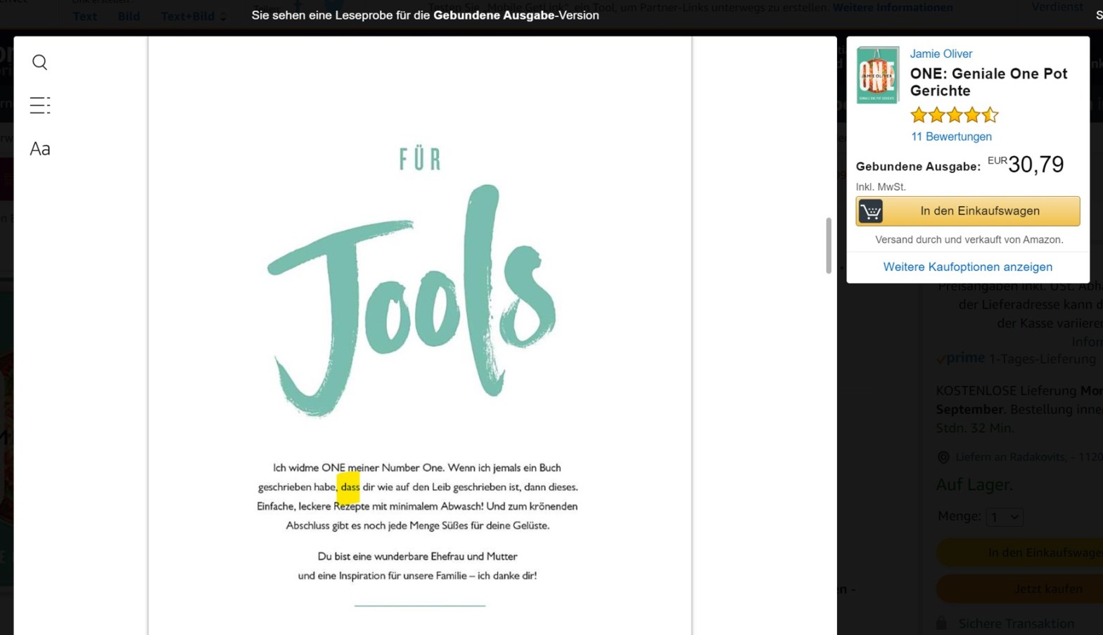Click the yellow highlighted word dass
The image size is (1103, 635).
pyautogui.click(x=350, y=487)
